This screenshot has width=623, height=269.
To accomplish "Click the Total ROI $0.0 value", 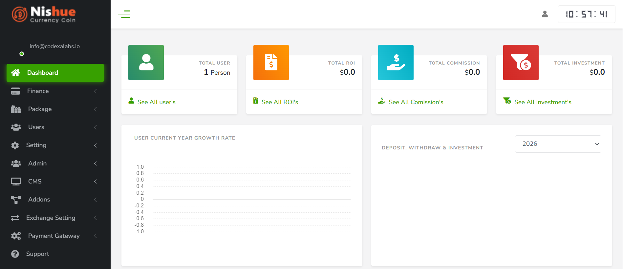I will pyautogui.click(x=347, y=72).
